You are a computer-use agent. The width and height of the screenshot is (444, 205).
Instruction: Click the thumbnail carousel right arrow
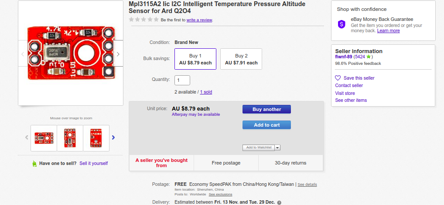click(x=113, y=138)
